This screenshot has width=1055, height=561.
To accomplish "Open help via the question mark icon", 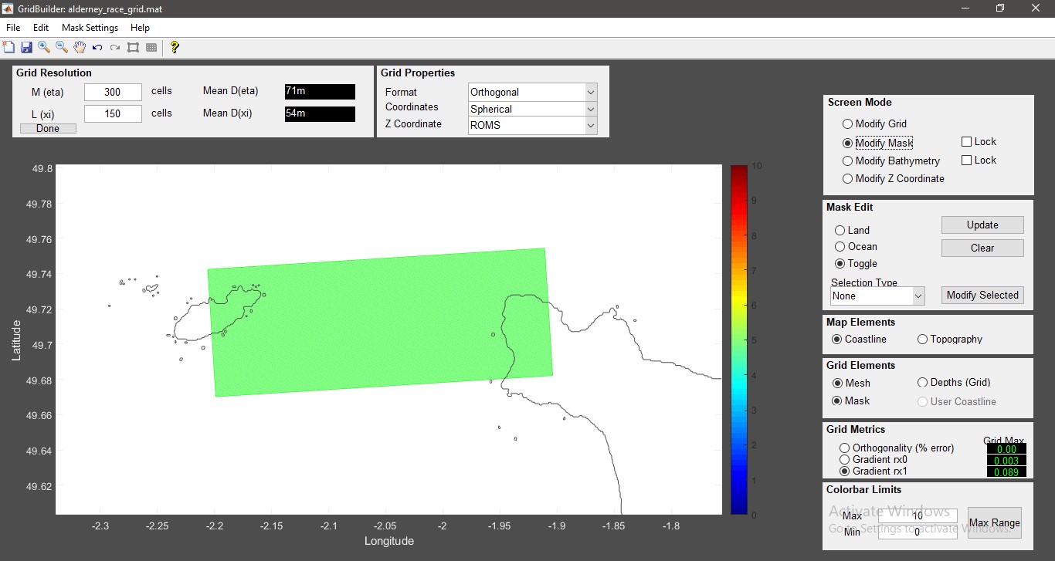I will pyautogui.click(x=175, y=48).
